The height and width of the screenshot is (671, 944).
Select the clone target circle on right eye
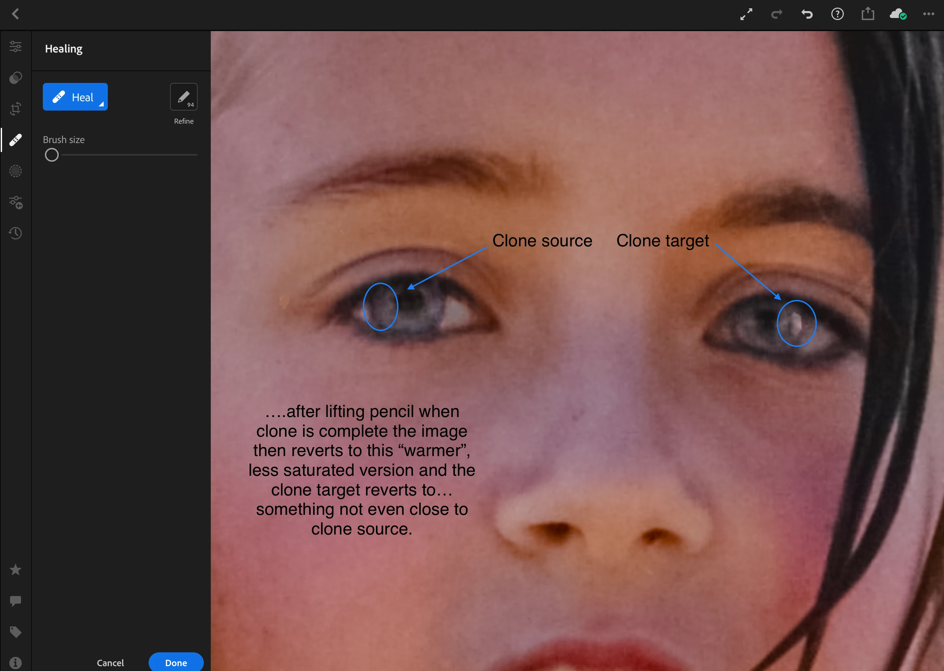click(796, 323)
